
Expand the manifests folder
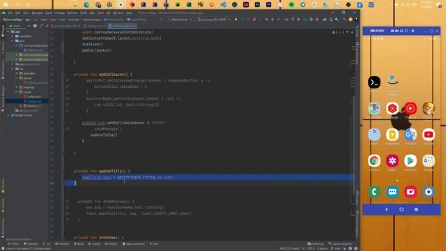pos(13,36)
